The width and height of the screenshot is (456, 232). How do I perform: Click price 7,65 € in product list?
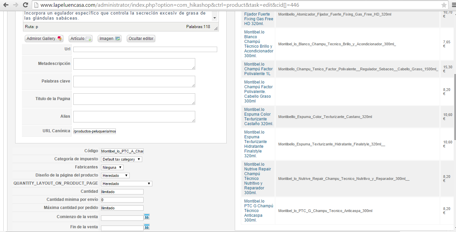[x=447, y=44]
